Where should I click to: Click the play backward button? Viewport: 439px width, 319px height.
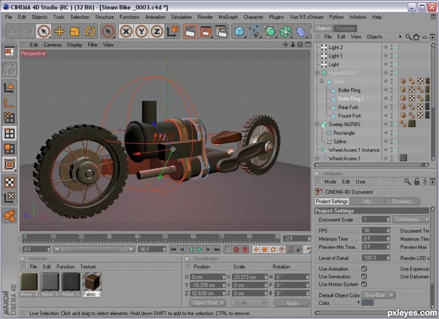[x=191, y=249]
